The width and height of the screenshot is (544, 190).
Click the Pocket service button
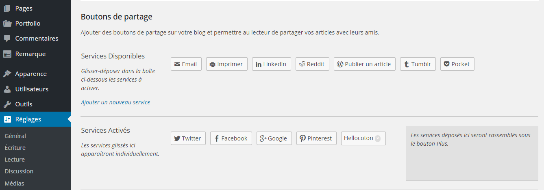[x=457, y=64]
